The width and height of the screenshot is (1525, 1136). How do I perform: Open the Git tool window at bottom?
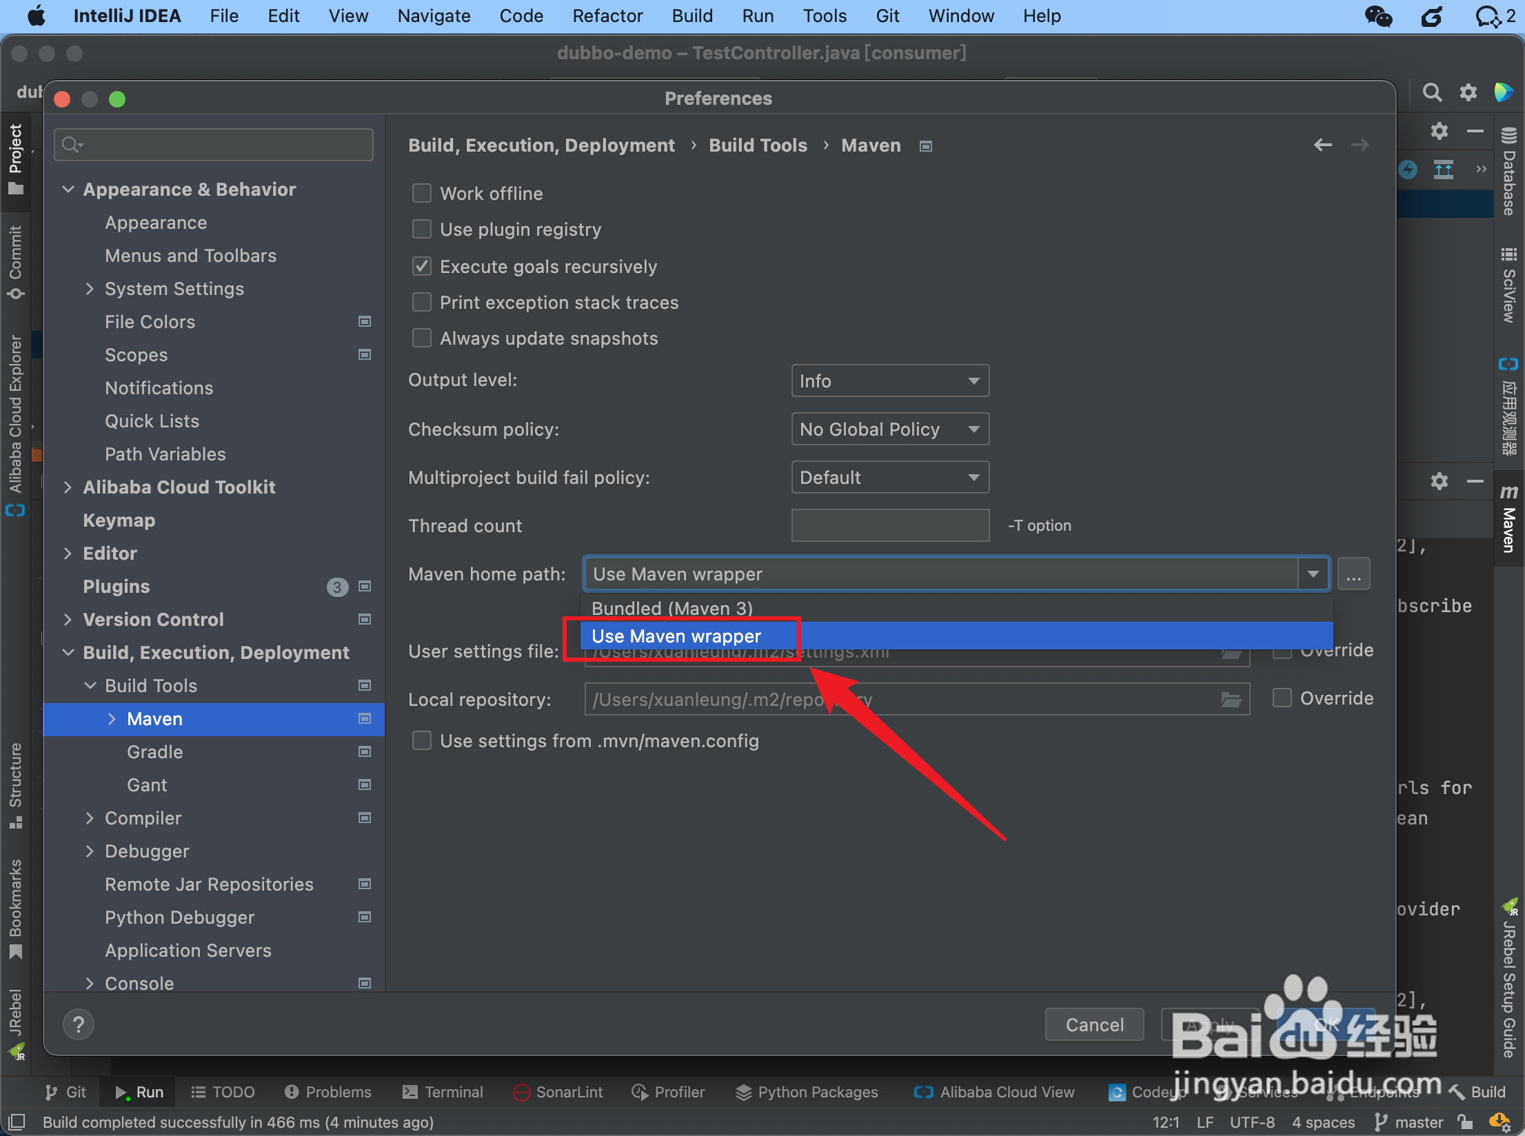click(x=65, y=1092)
